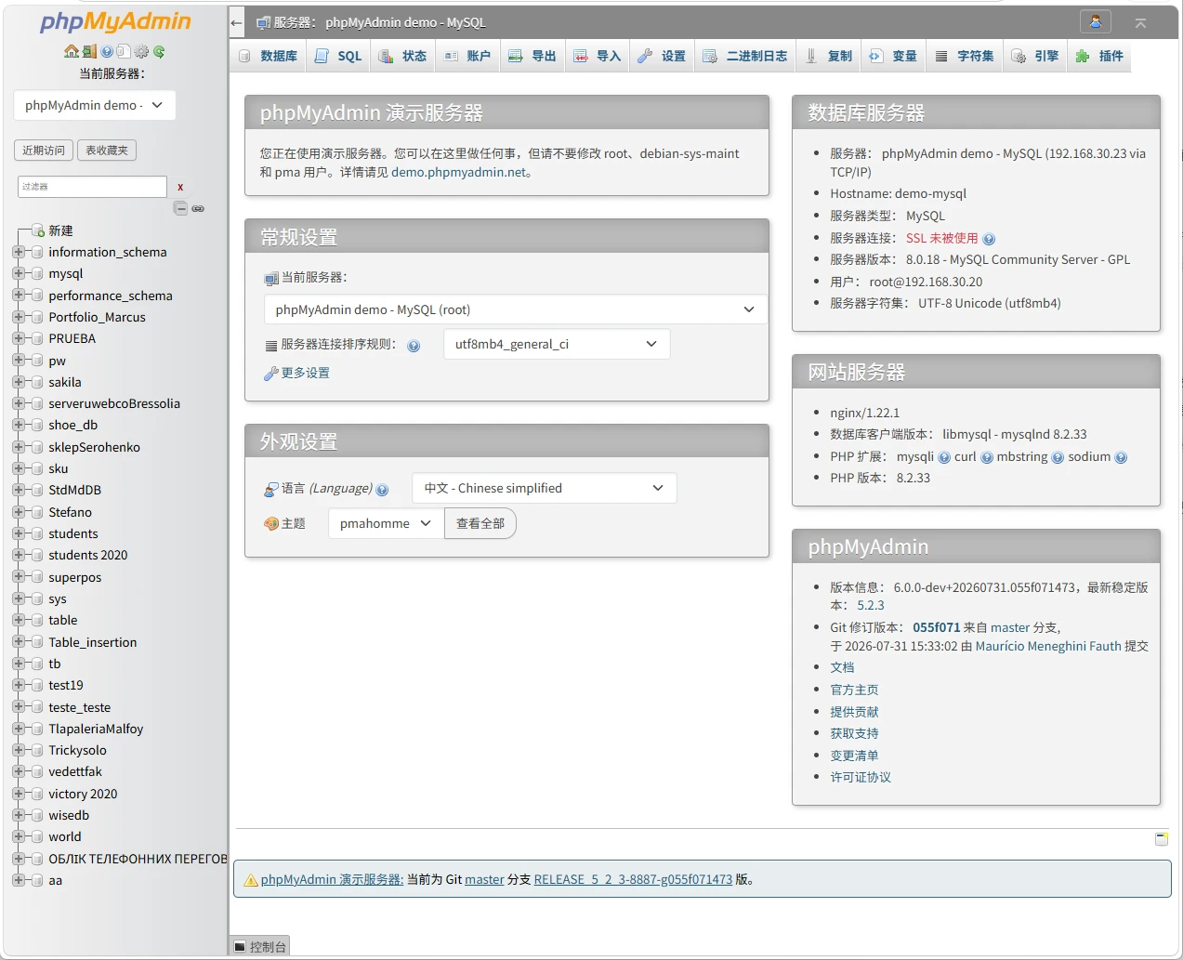The height and width of the screenshot is (960, 1183).
Task: Open the utf8mb4_general_ci collation dropdown
Action: [557, 344]
